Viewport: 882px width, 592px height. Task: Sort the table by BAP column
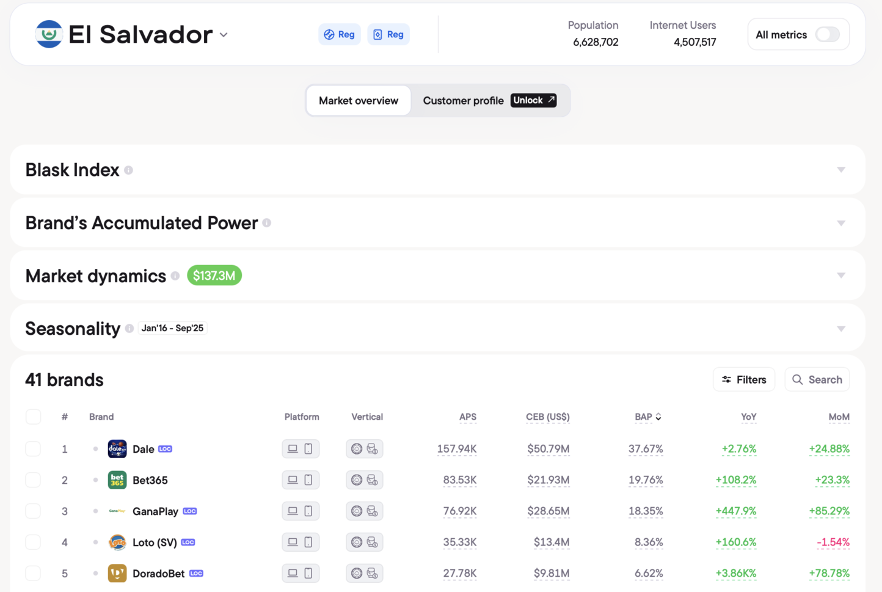pyautogui.click(x=647, y=417)
